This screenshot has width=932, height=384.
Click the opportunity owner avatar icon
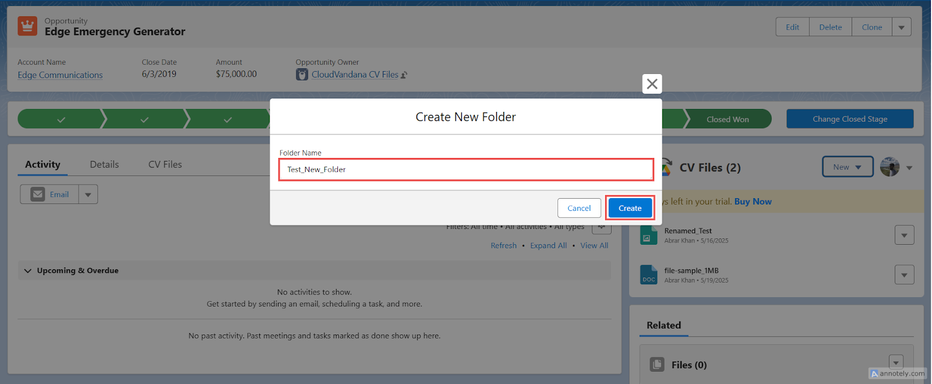pos(302,75)
